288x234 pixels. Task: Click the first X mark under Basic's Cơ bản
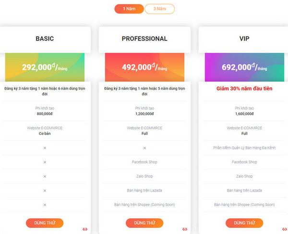coord(45,148)
